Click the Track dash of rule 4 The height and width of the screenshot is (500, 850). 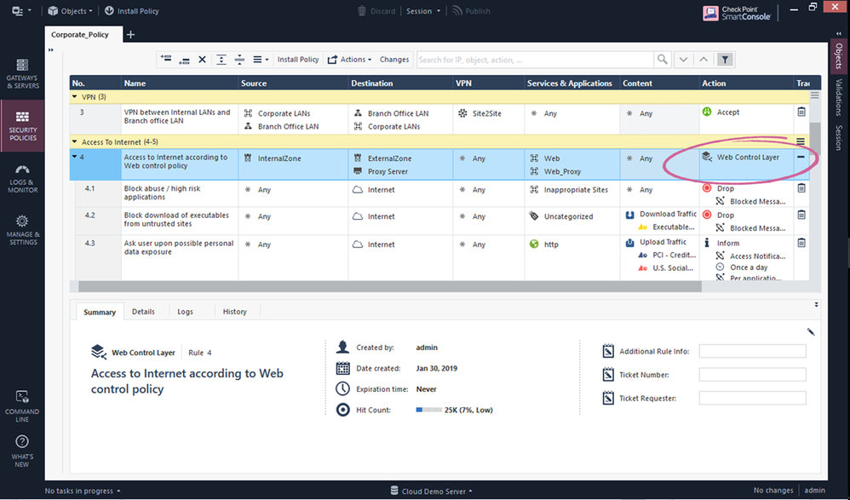point(801,158)
